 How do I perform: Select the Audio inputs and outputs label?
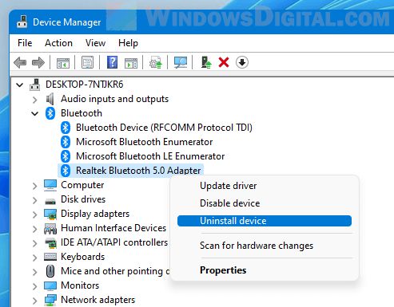pos(115,99)
